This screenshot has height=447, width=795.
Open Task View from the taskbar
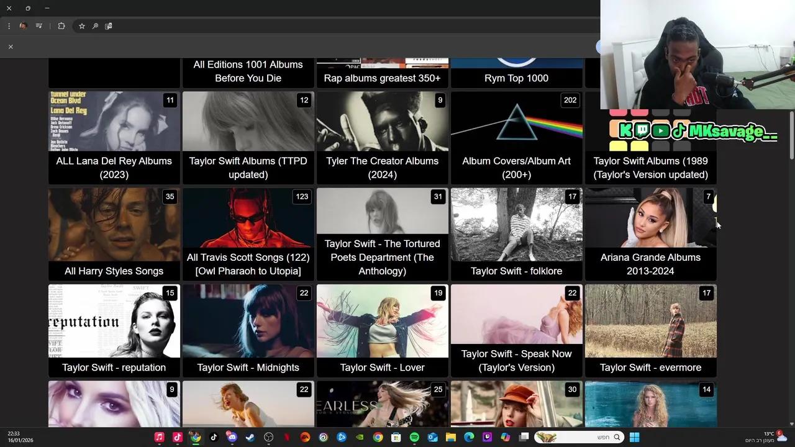(x=524, y=437)
